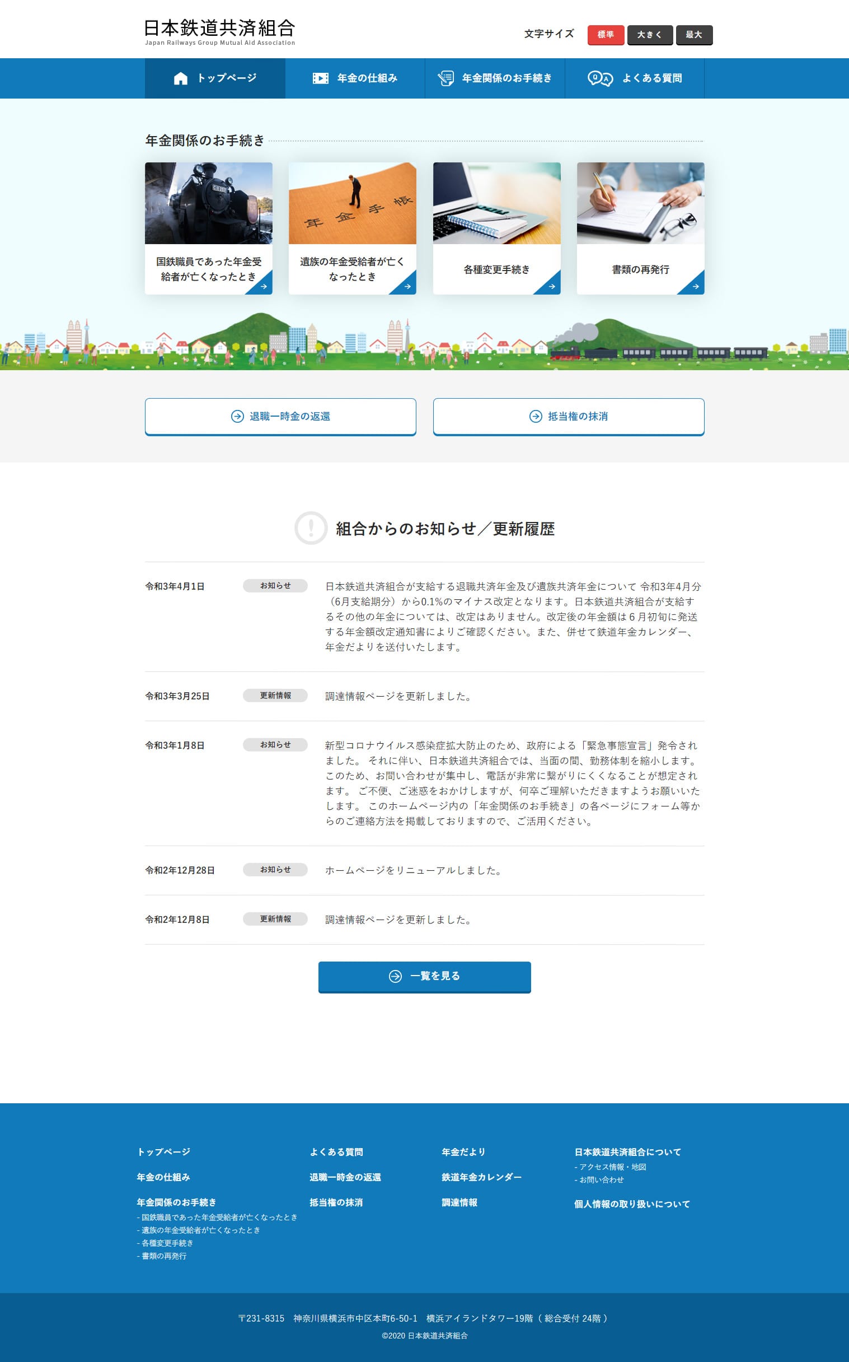Click the 日本鉄道共済組合 site logo
The width and height of the screenshot is (849, 1362).
click(219, 31)
